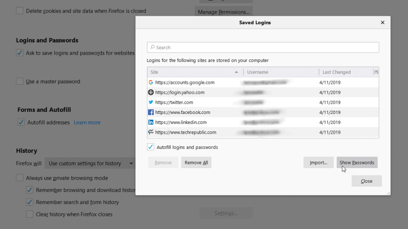408x229 pixels.
Task: Select the https://login.yahoo.com row
Action: pyautogui.click(x=263, y=92)
